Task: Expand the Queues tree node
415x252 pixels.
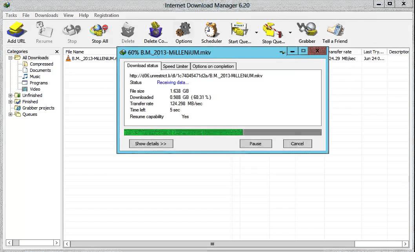Action: 10,115
